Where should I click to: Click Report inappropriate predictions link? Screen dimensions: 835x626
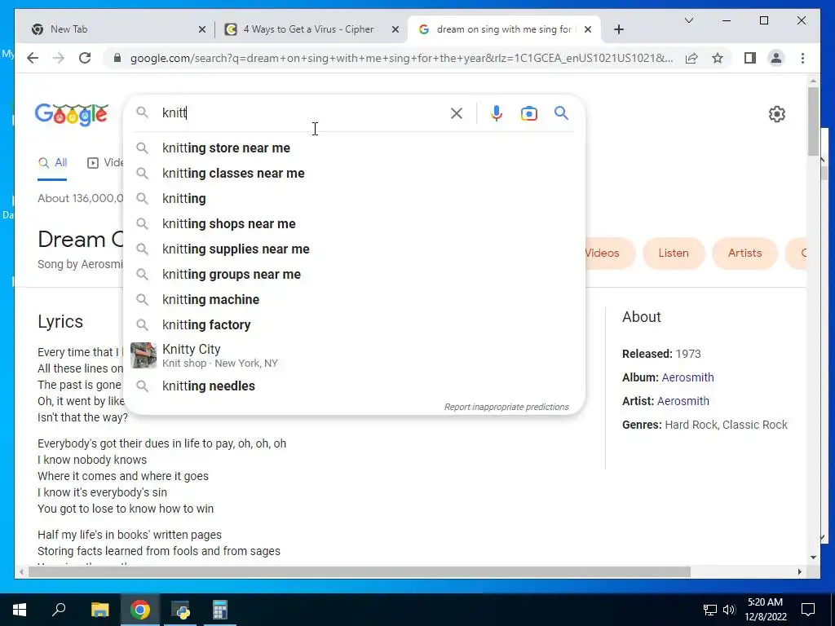[x=506, y=407]
